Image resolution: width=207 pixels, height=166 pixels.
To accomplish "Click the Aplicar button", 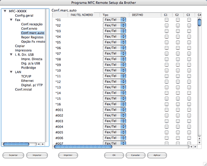I will click(x=157, y=155).
